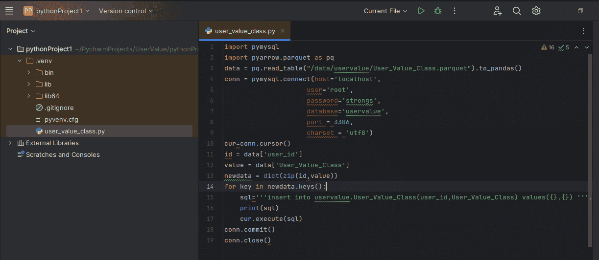Expand the bin folder
Image resolution: width=599 pixels, height=260 pixels.
click(29, 72)
